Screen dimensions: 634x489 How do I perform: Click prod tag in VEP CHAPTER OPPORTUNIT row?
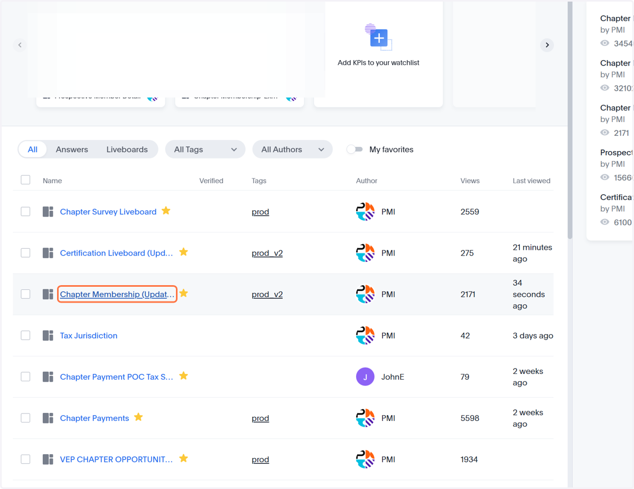pyautogui.click(x=260, y=459)
